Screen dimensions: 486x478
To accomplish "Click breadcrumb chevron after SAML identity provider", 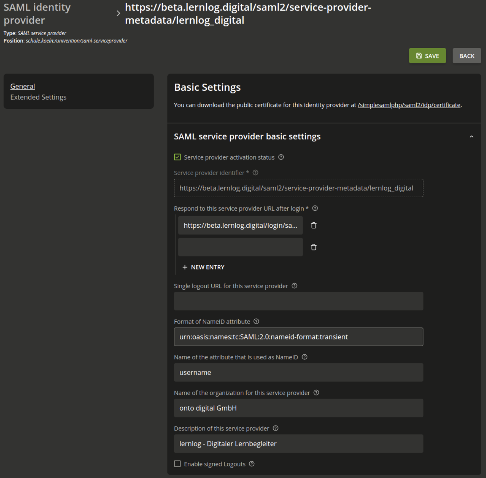I will point(118,13).
